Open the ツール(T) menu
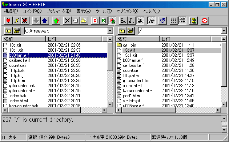The image size is (229, 142). (104, 11)
